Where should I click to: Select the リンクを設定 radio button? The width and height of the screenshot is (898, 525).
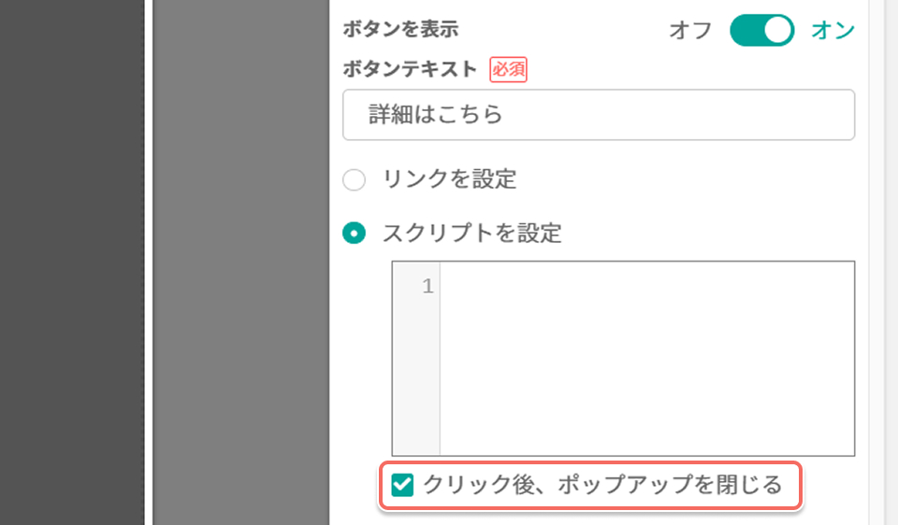click(x=354, y=179)
